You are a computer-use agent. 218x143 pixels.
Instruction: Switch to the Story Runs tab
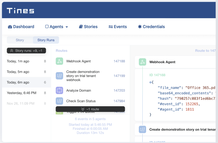coord(46,40)
